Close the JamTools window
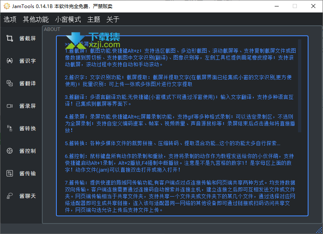This screenshot has height=234, width=323. (313, 6)
